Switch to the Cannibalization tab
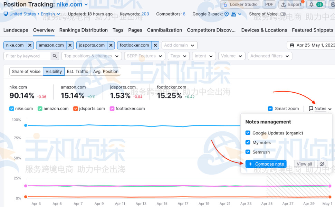Image resolution: width=335 pixels, height=207 pixels. pos(164,30)
